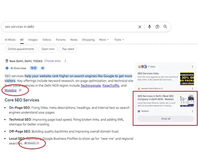This screenshot has height=165, width=198.
Task: Listen to the AI Overview with the speaker icon
Action: (43, 68)
